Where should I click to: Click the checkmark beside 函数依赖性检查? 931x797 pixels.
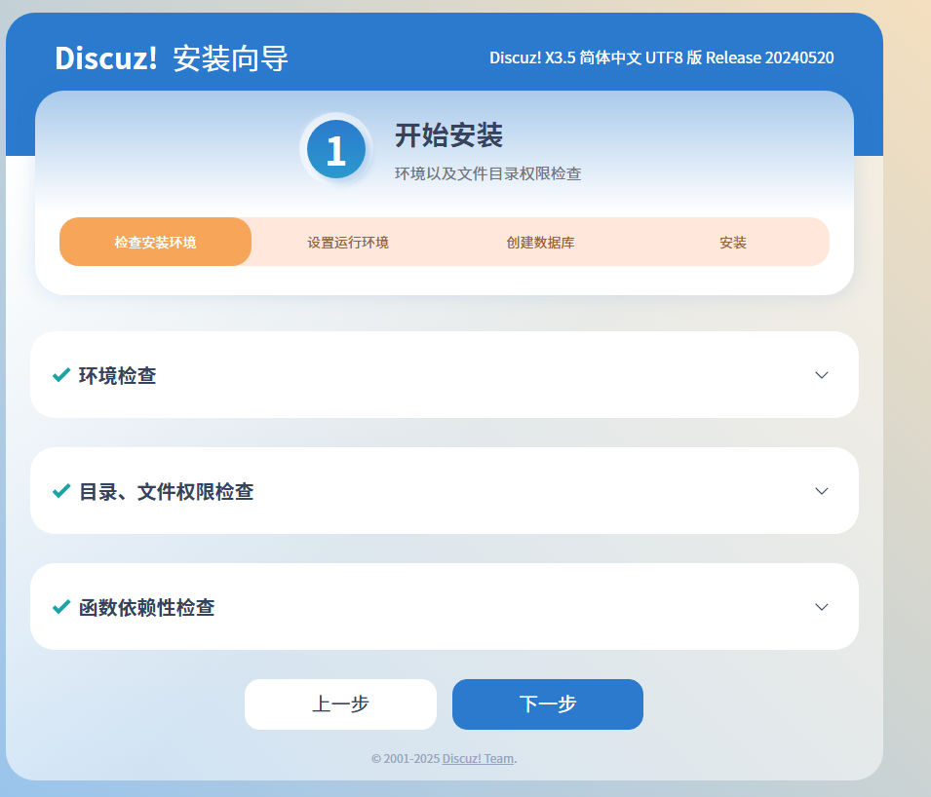pyautogui.click(x=61, y=606)
